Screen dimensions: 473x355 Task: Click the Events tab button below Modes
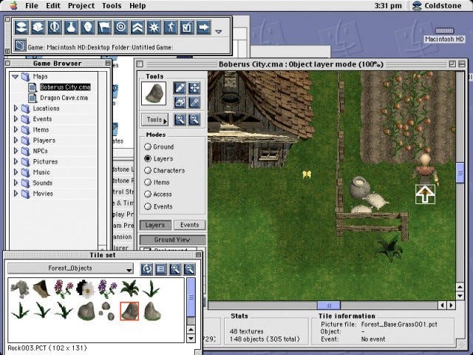click(189, 225)
